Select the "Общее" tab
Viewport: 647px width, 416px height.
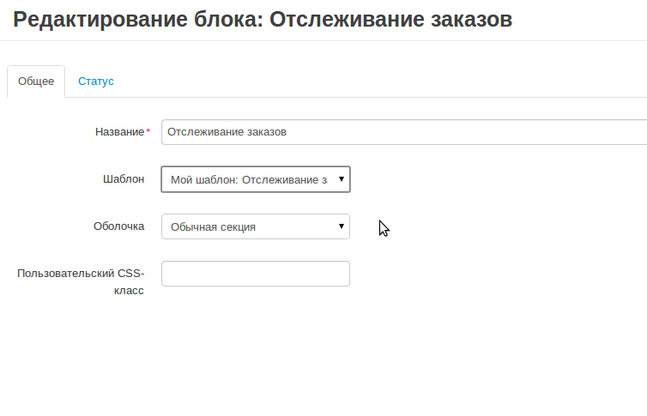coord(36,81)
